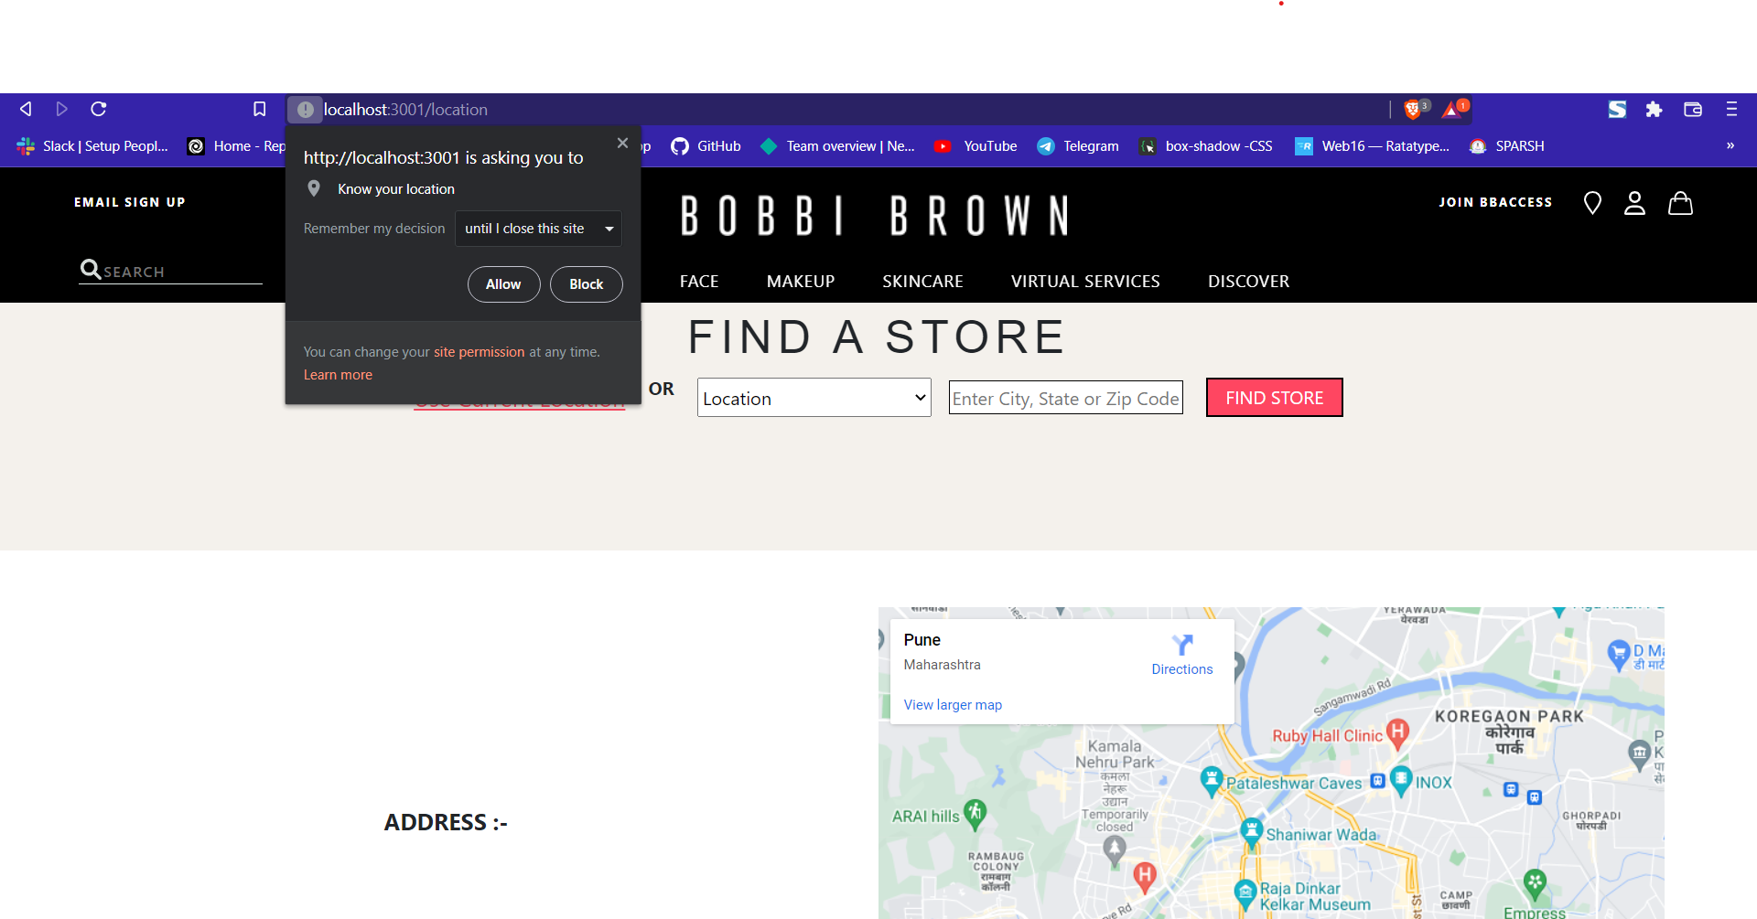Click the BOBBI BROWN logo
The image size is (1757, 919).
875,216
